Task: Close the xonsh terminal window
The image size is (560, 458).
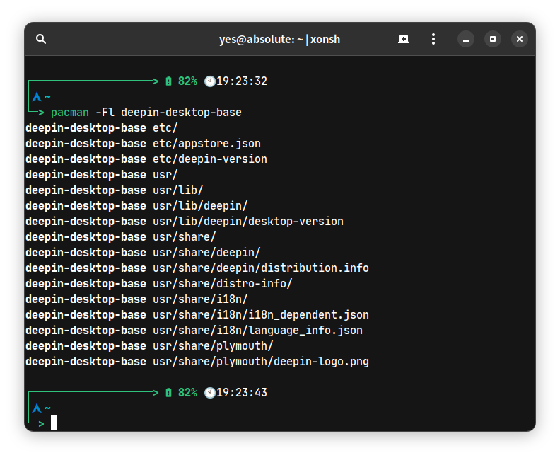Action: click(520, 39)
